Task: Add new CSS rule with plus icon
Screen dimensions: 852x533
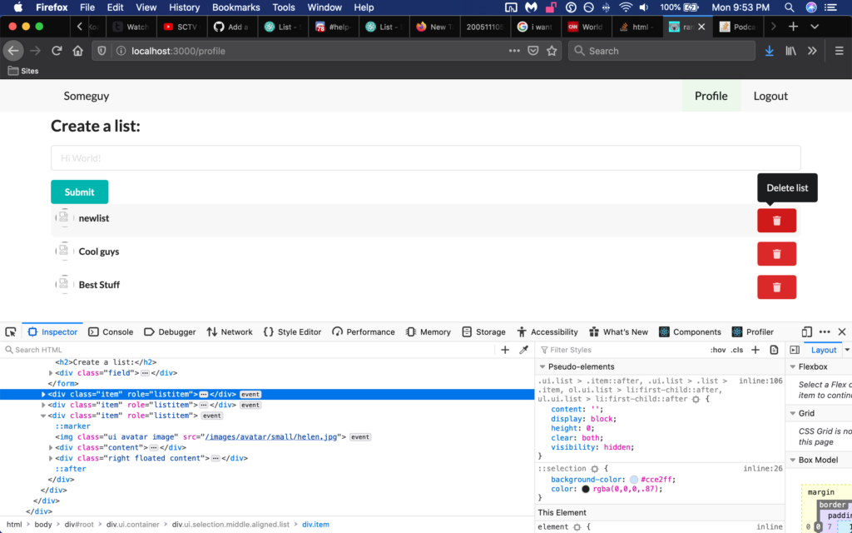Action: click(755, 350)
